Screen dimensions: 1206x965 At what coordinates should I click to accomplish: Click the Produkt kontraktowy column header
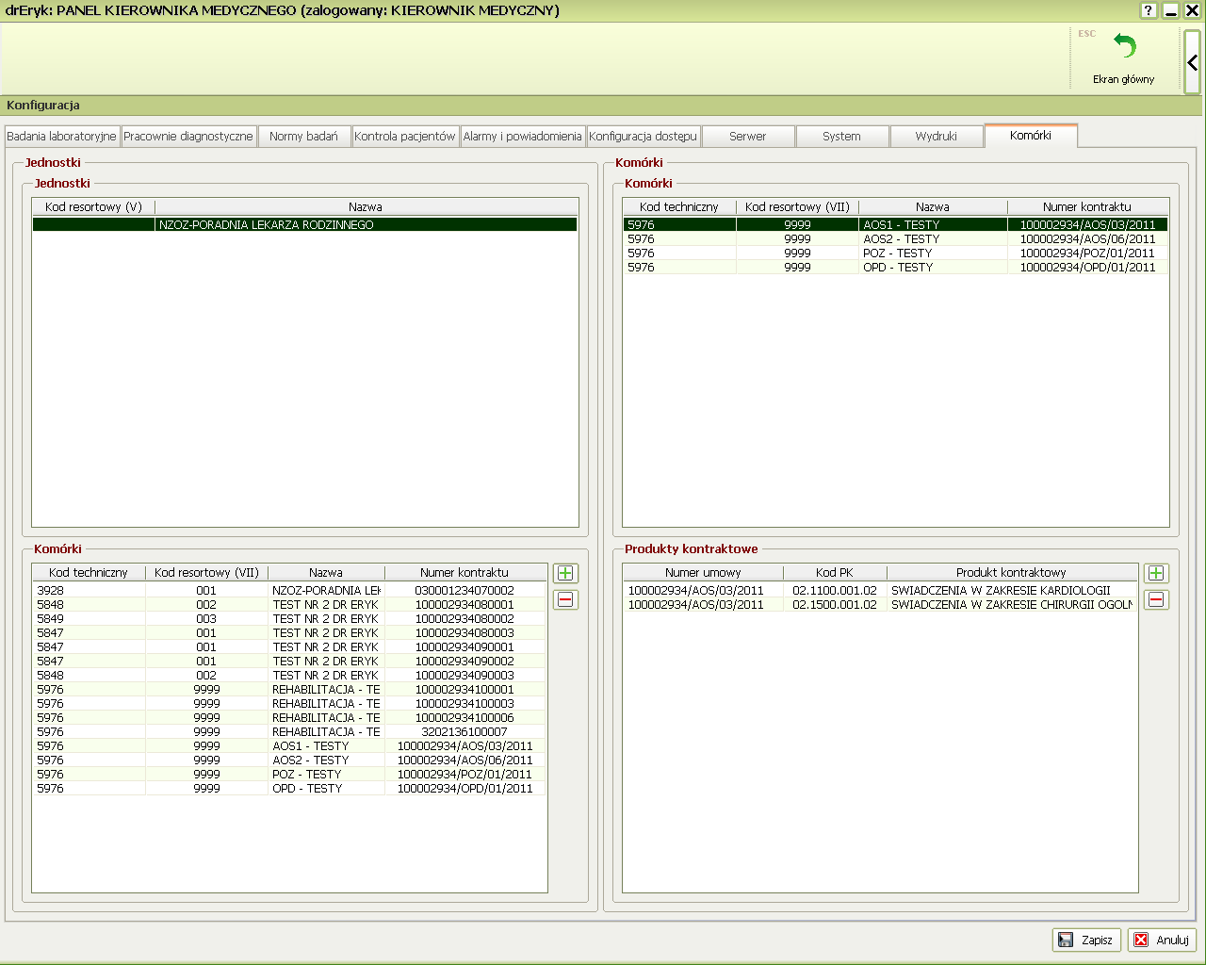point(1011,572)
